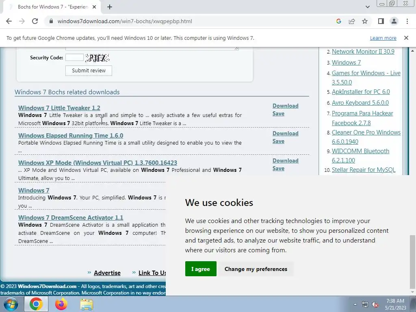Select the Bochs for Windows 7 tab
This screenshot has width=416, height=312.
tap(52, 7)
